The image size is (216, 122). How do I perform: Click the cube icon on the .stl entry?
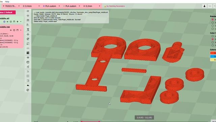coord(11,22)
